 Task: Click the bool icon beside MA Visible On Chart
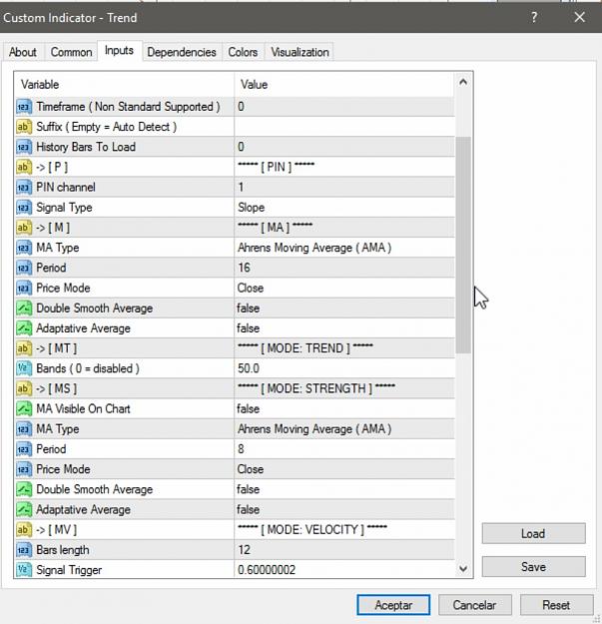(24, 408)
